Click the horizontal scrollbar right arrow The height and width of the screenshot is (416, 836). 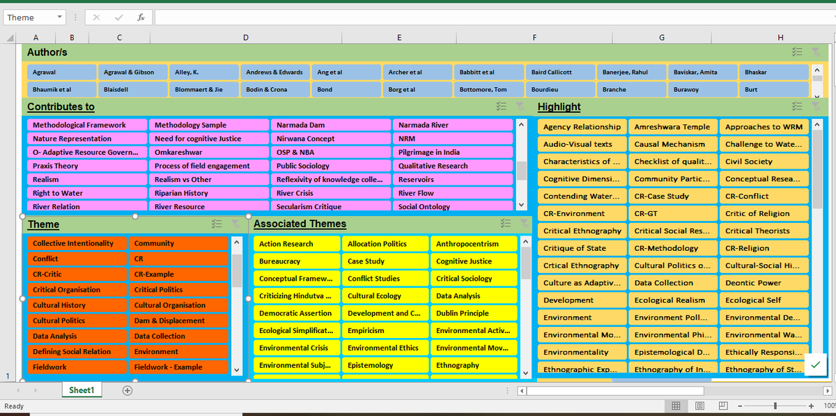[x=827, y=391]
